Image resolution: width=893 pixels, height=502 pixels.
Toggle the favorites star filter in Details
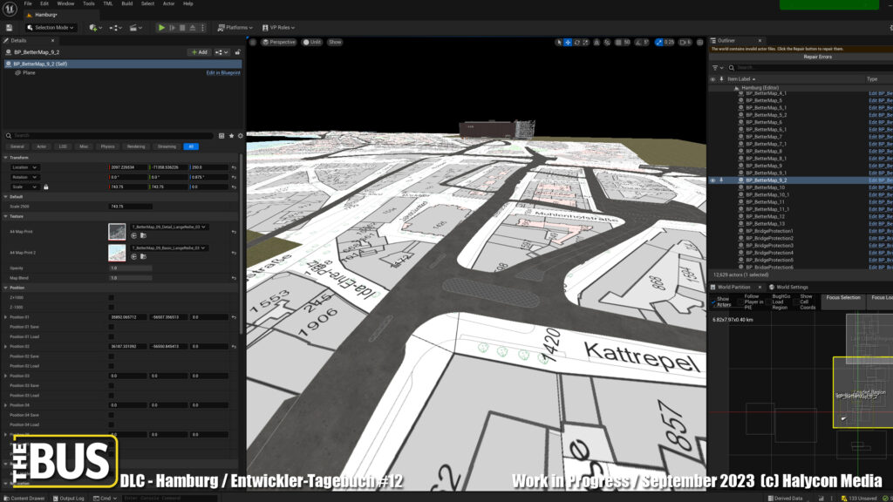(x=230, y=136)
